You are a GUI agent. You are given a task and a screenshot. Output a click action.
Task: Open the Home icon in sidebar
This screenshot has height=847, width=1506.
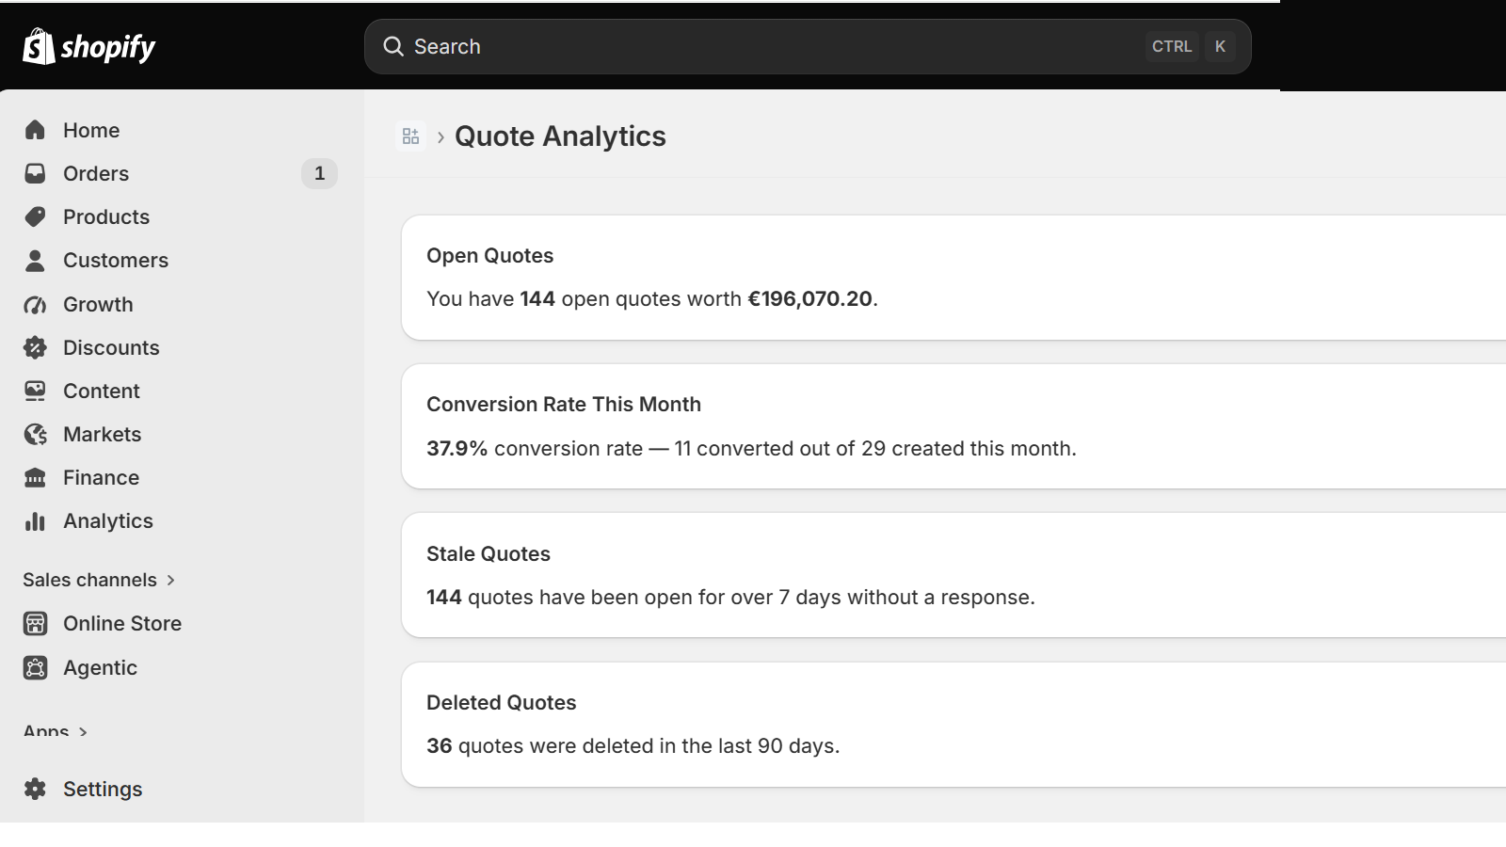click(35, 130)
